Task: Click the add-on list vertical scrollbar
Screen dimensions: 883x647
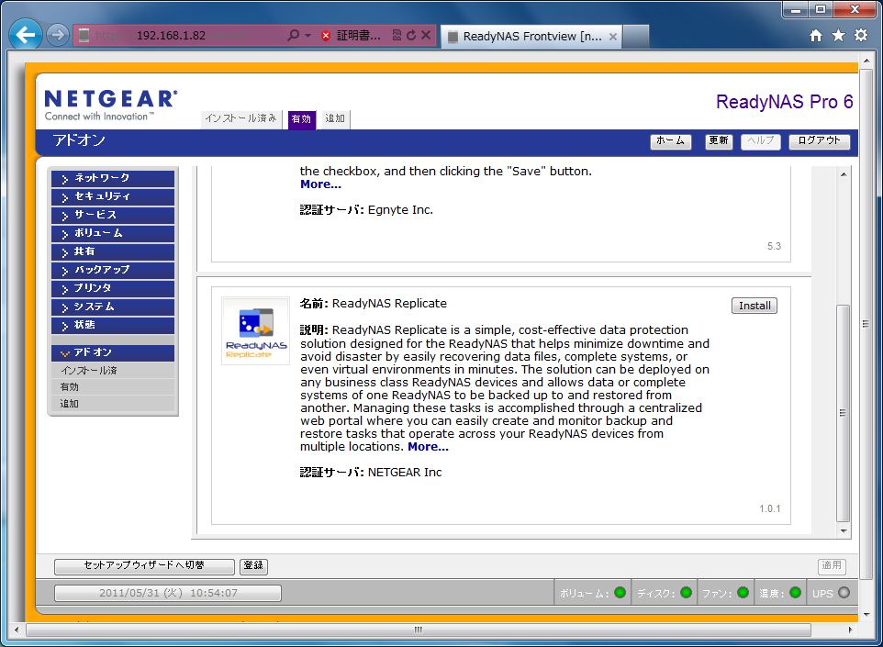Action: tap(844, 413)
